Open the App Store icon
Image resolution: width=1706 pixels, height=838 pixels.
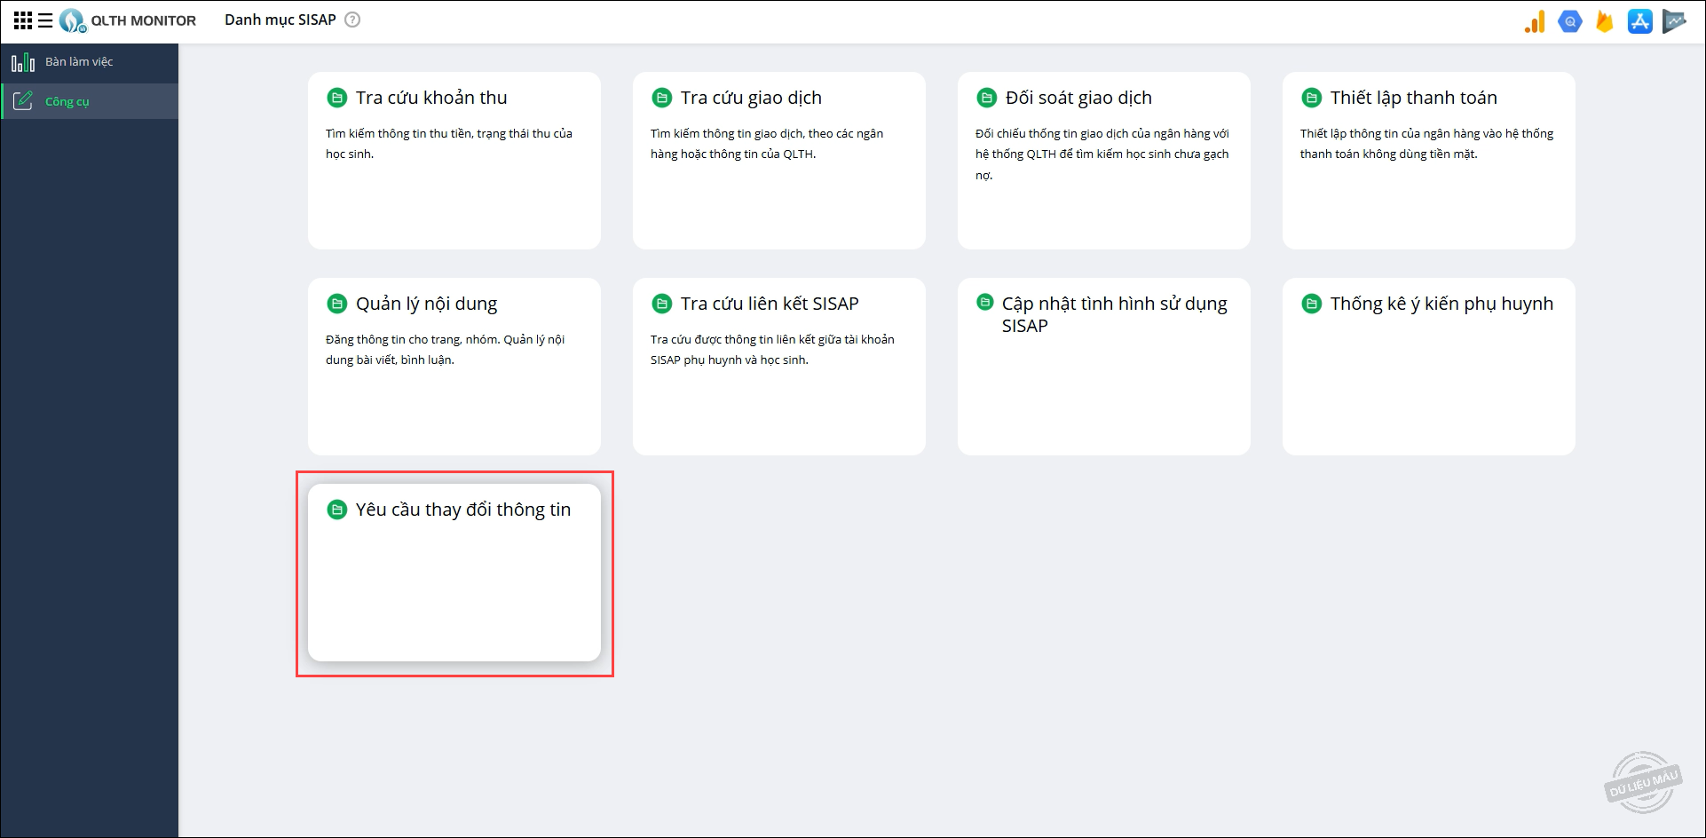pos(1639,21)
